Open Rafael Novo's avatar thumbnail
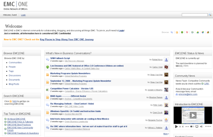Image resolution: width=213 pixels, height=137 pixels. [166, 59]
